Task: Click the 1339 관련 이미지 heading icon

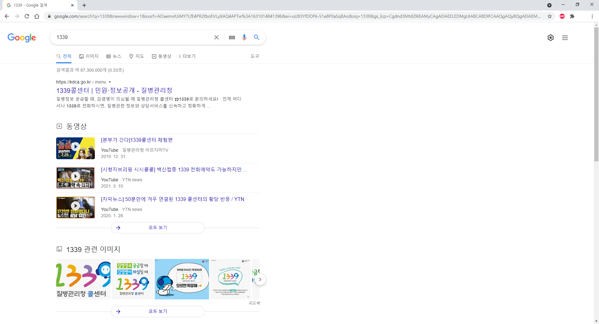Action: click(x=59, y=249)
